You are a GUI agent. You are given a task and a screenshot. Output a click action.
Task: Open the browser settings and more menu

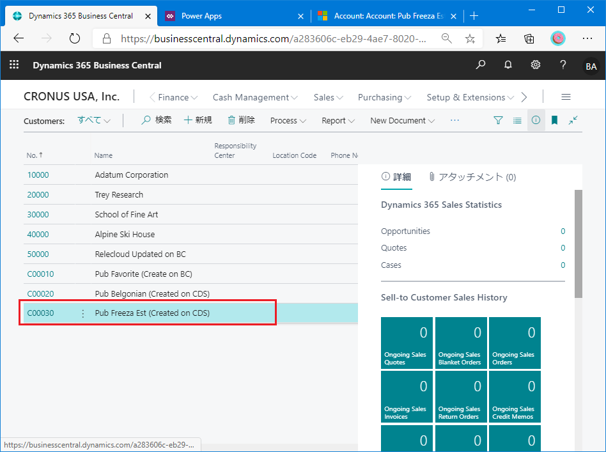(587, 38)
